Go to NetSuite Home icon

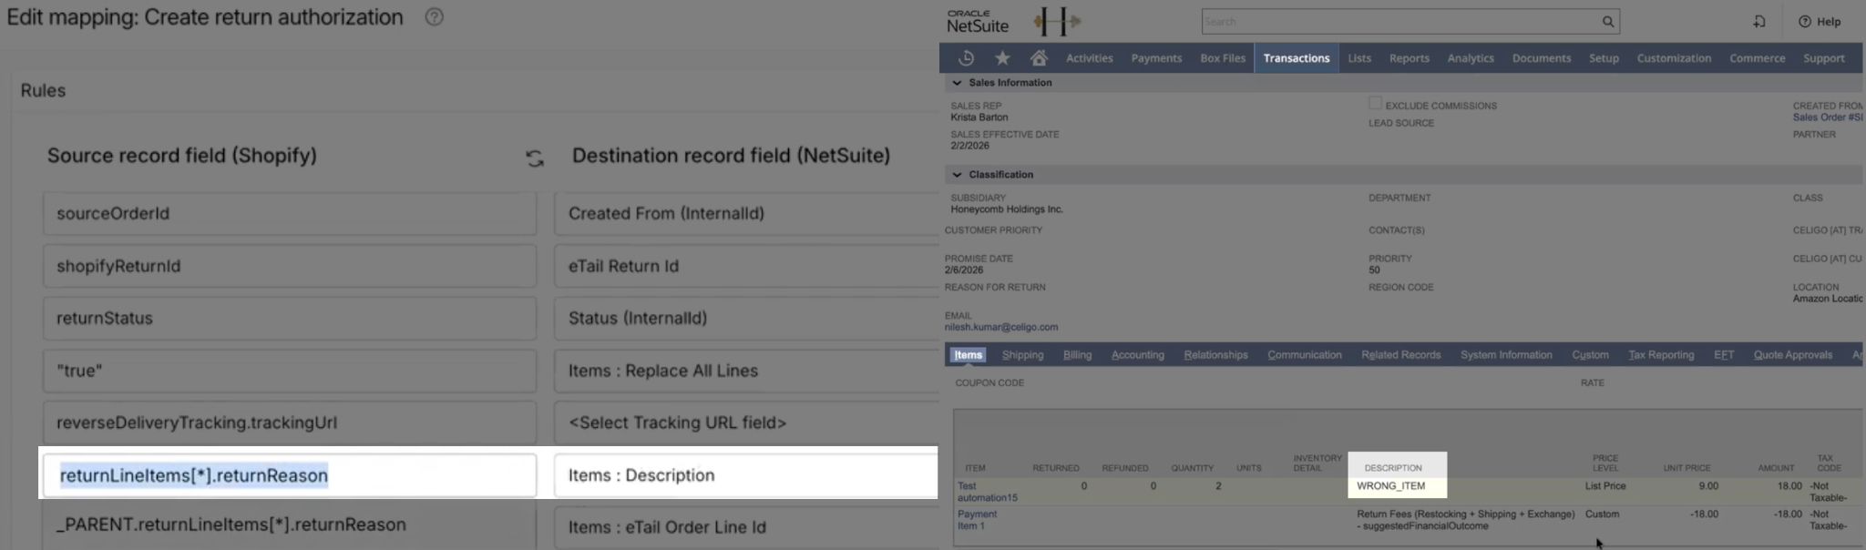coord(1039,58)
